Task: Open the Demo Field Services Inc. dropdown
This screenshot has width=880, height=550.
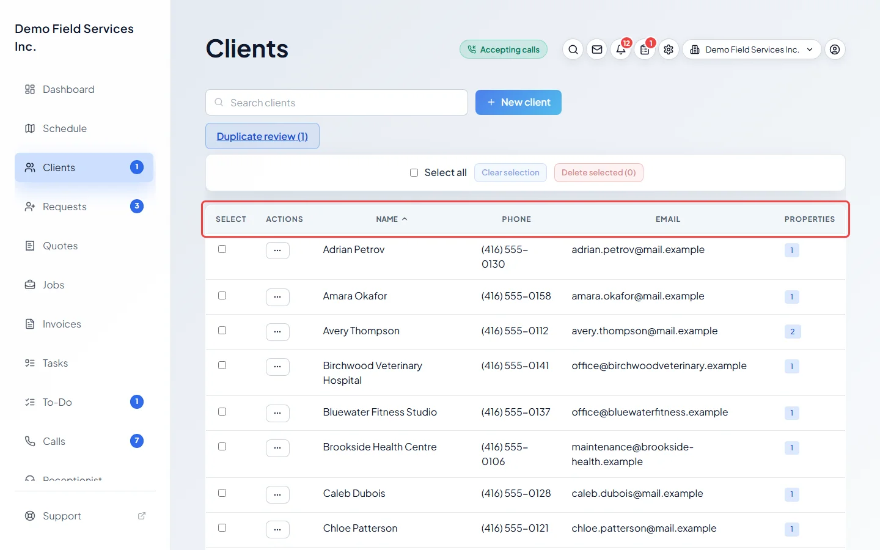Action: coord(752,50)
